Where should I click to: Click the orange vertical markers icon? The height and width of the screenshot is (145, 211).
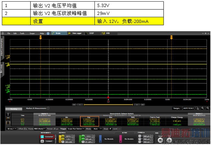click(8, 118)
